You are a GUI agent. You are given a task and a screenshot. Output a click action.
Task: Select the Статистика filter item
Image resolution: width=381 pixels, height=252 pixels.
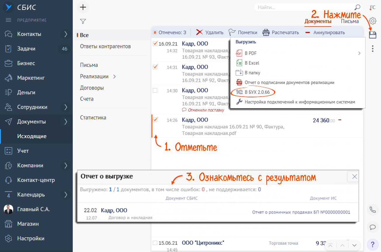point(93,118)
